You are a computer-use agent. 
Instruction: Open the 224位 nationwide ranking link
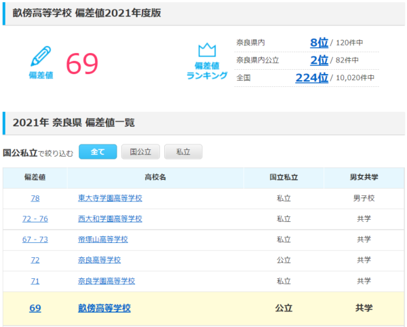click(312, 77)
